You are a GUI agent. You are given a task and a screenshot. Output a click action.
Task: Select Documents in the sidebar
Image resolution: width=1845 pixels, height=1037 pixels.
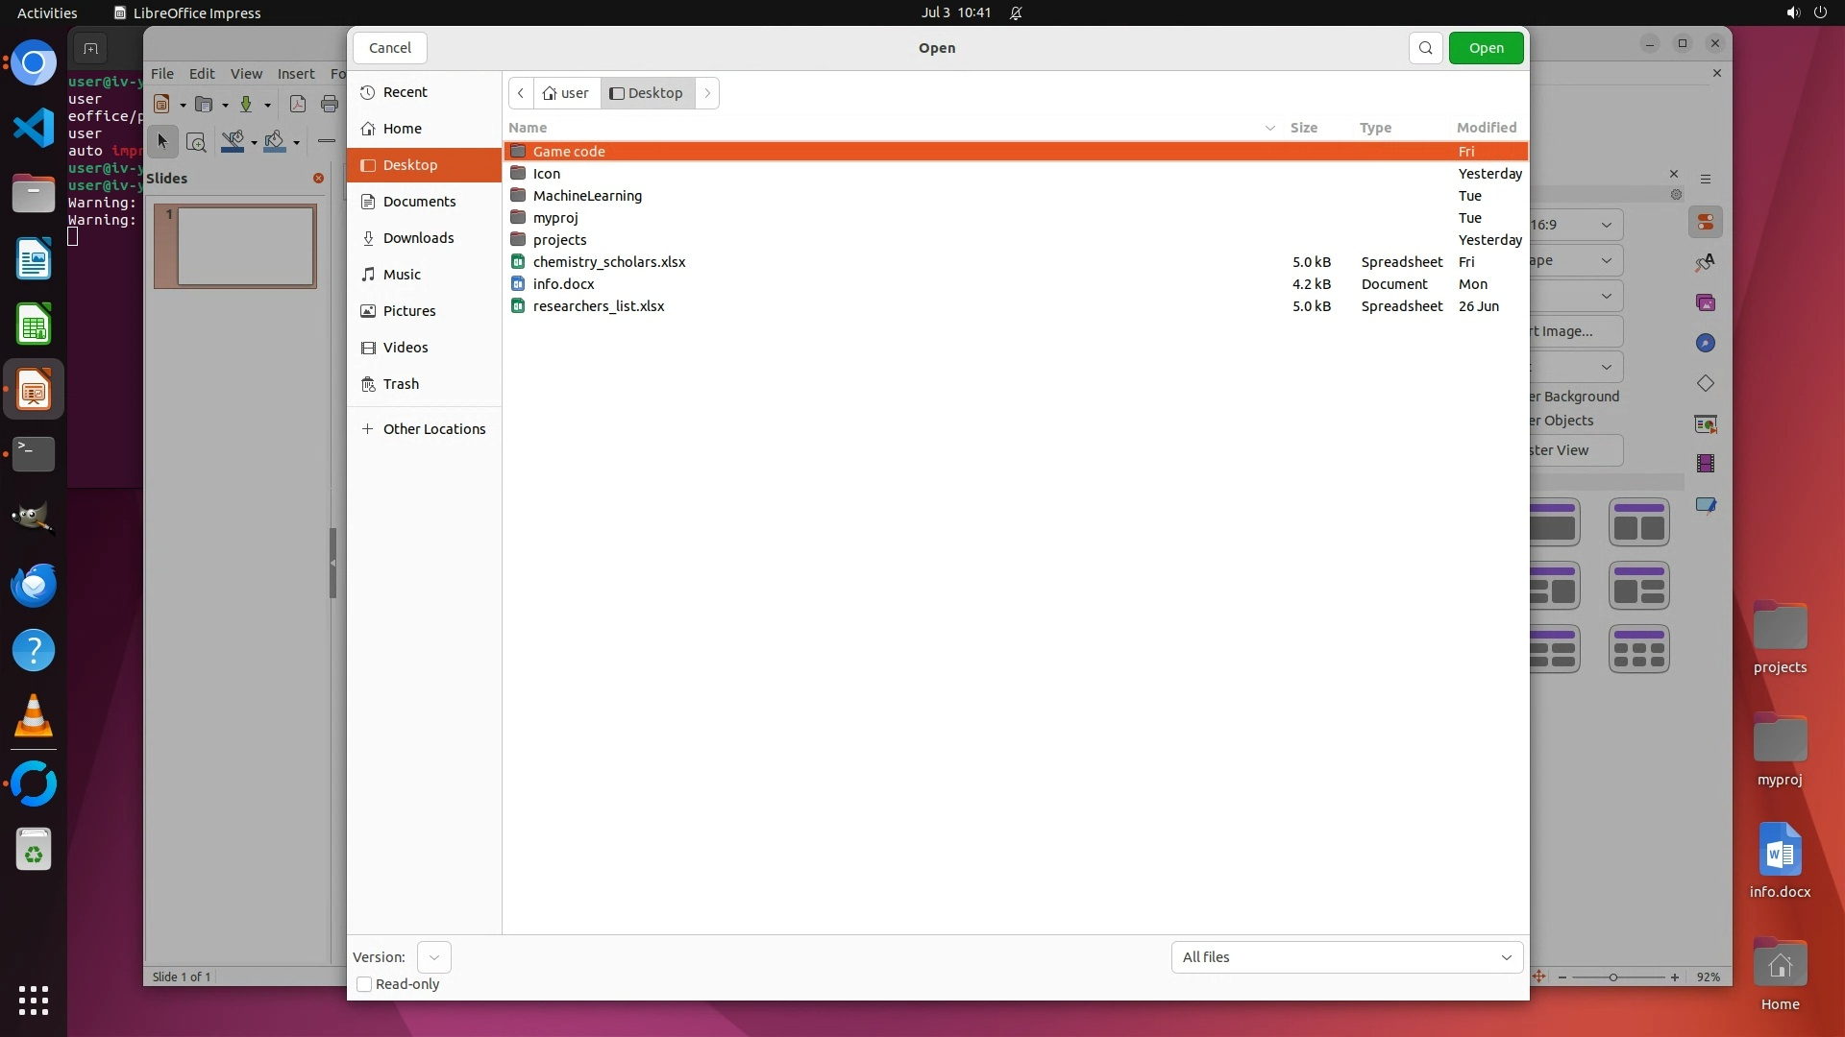(419, 202)
